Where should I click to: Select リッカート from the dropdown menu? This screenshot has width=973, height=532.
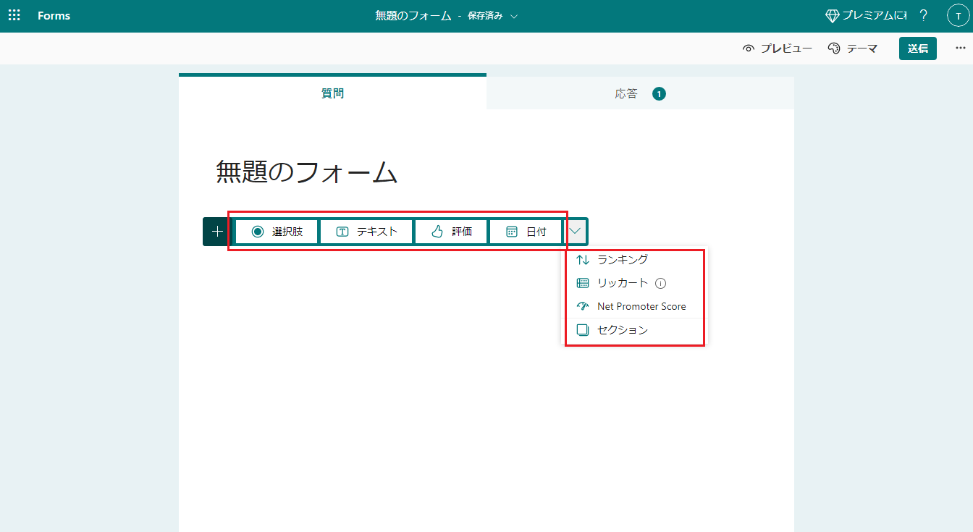[622, 283]
